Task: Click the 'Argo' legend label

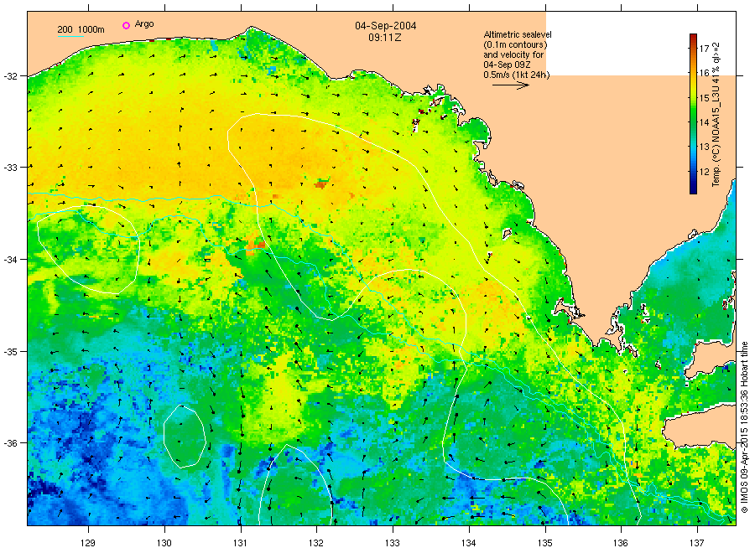Action: (x=144, y=24)
